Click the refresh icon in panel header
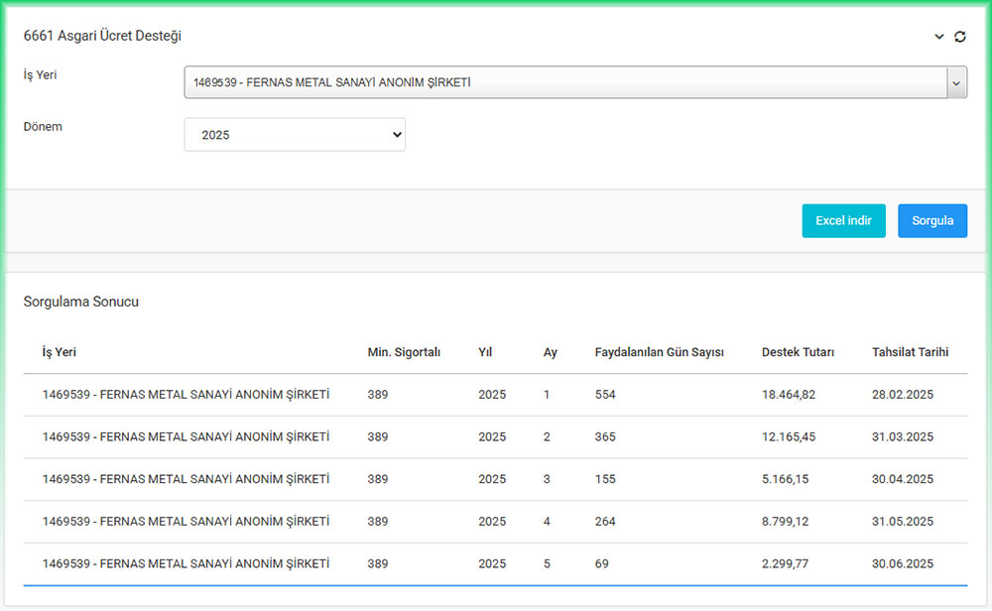 point(959,37)
